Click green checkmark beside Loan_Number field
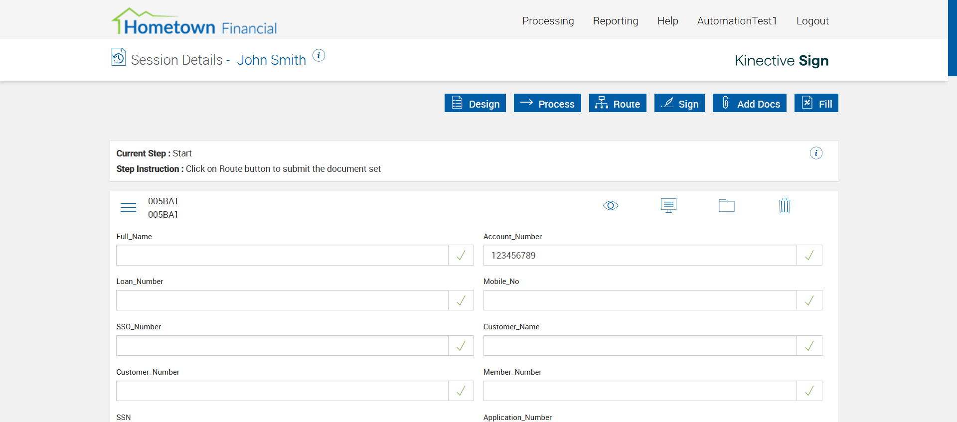This screenshot has width=957, height=422. pyautogui.click(x=461, y=300)
